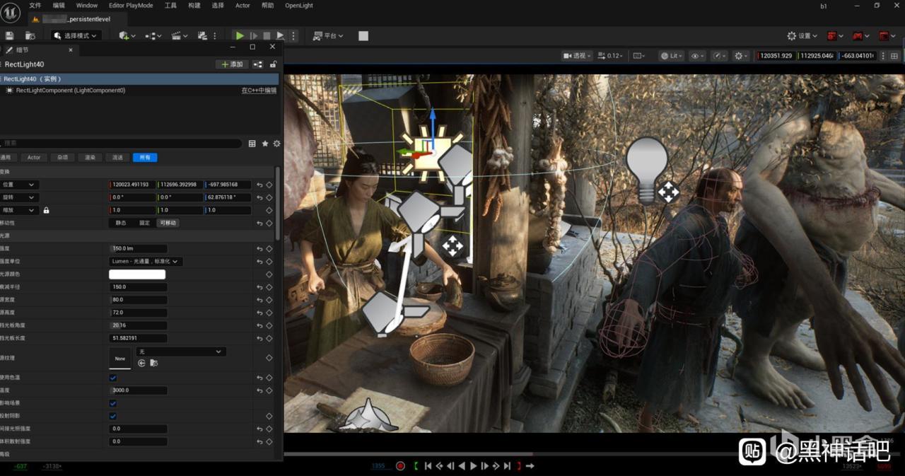The image size is (905, 476).
Task: Click the point light bulb icon in viewport
Action: 647,170
